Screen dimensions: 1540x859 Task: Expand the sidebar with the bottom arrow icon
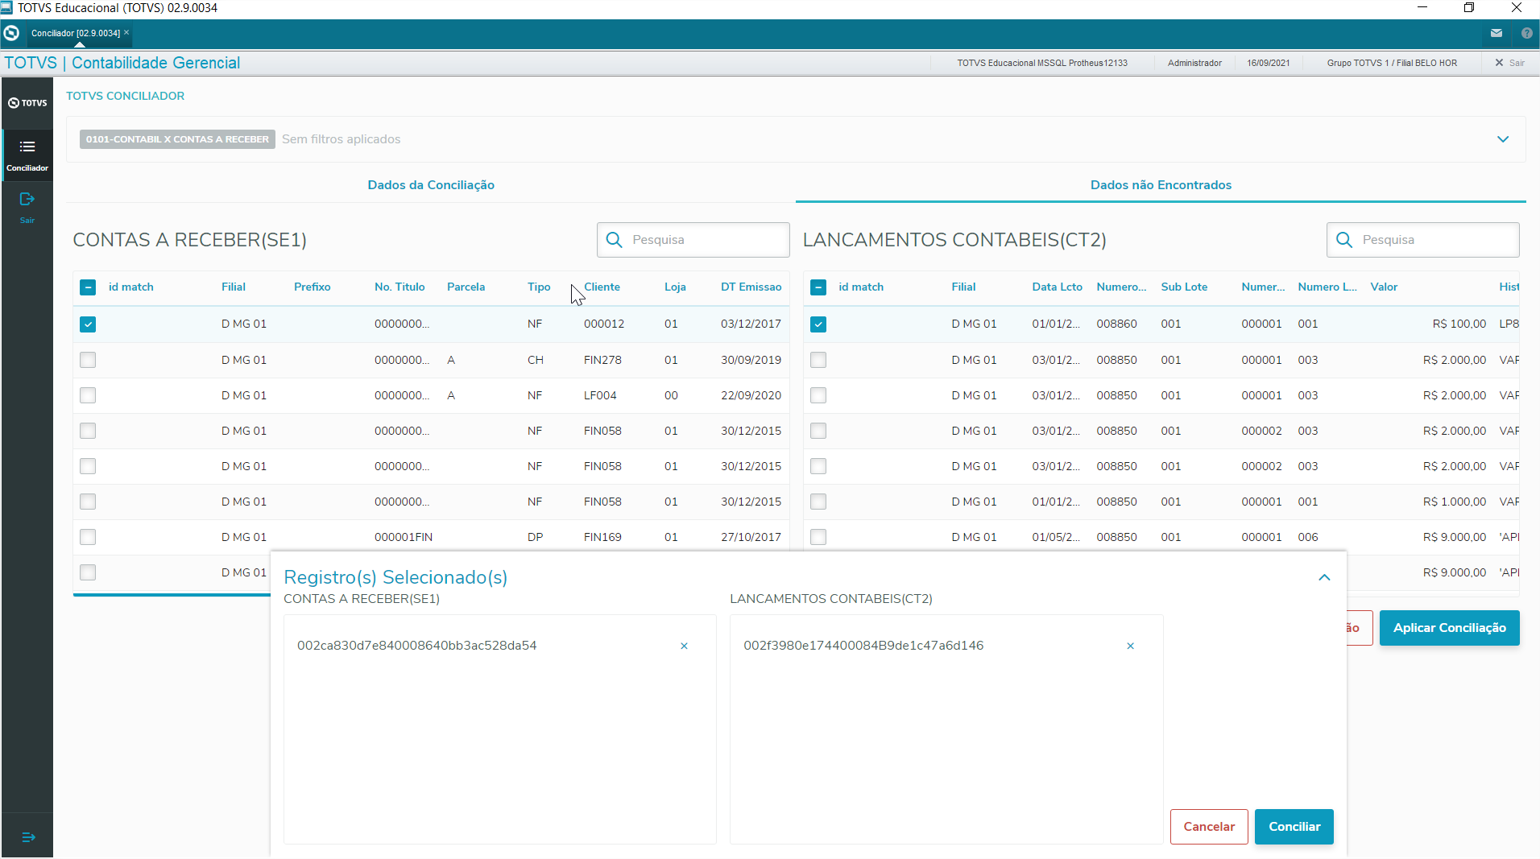point(28,837)
